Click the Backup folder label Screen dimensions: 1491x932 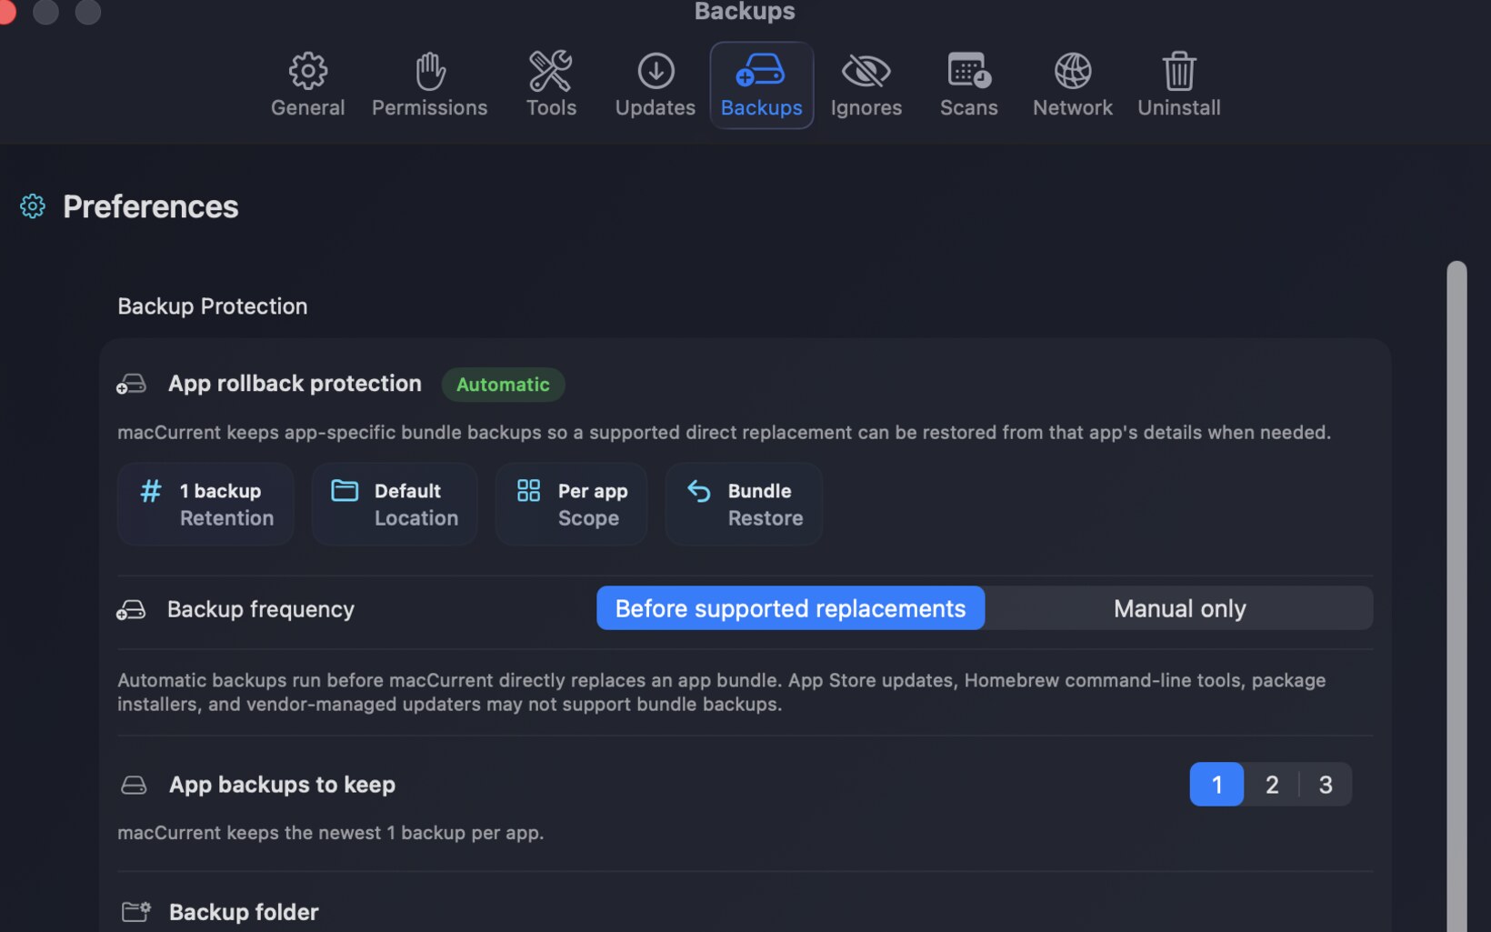pyautogui.click(x=244, y=912)
